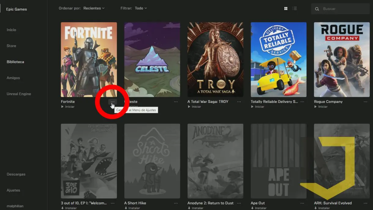Click the "Fortnite" title text
The image size is (373, 210).
[x=68, y=102]
